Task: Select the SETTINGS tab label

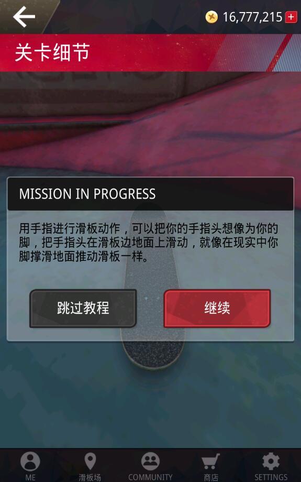Action: 271,477
